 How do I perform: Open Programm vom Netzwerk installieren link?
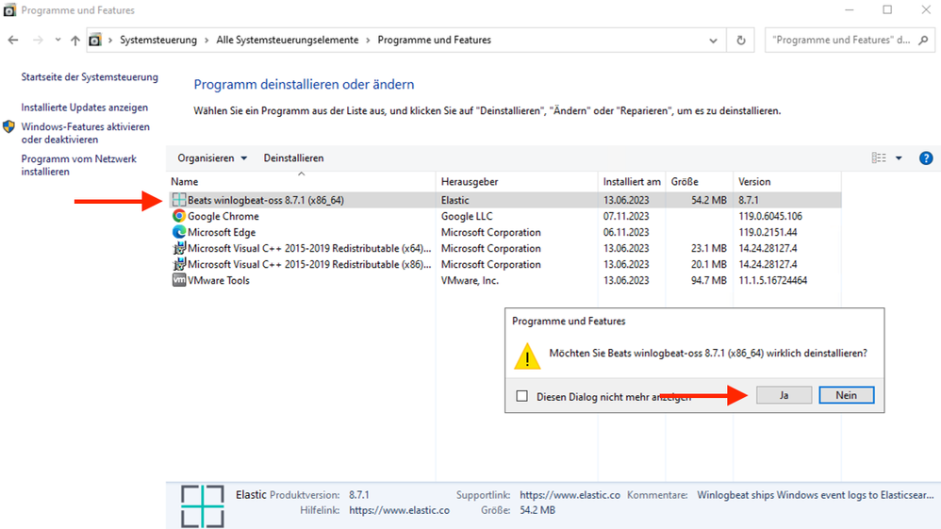[78, 165]
